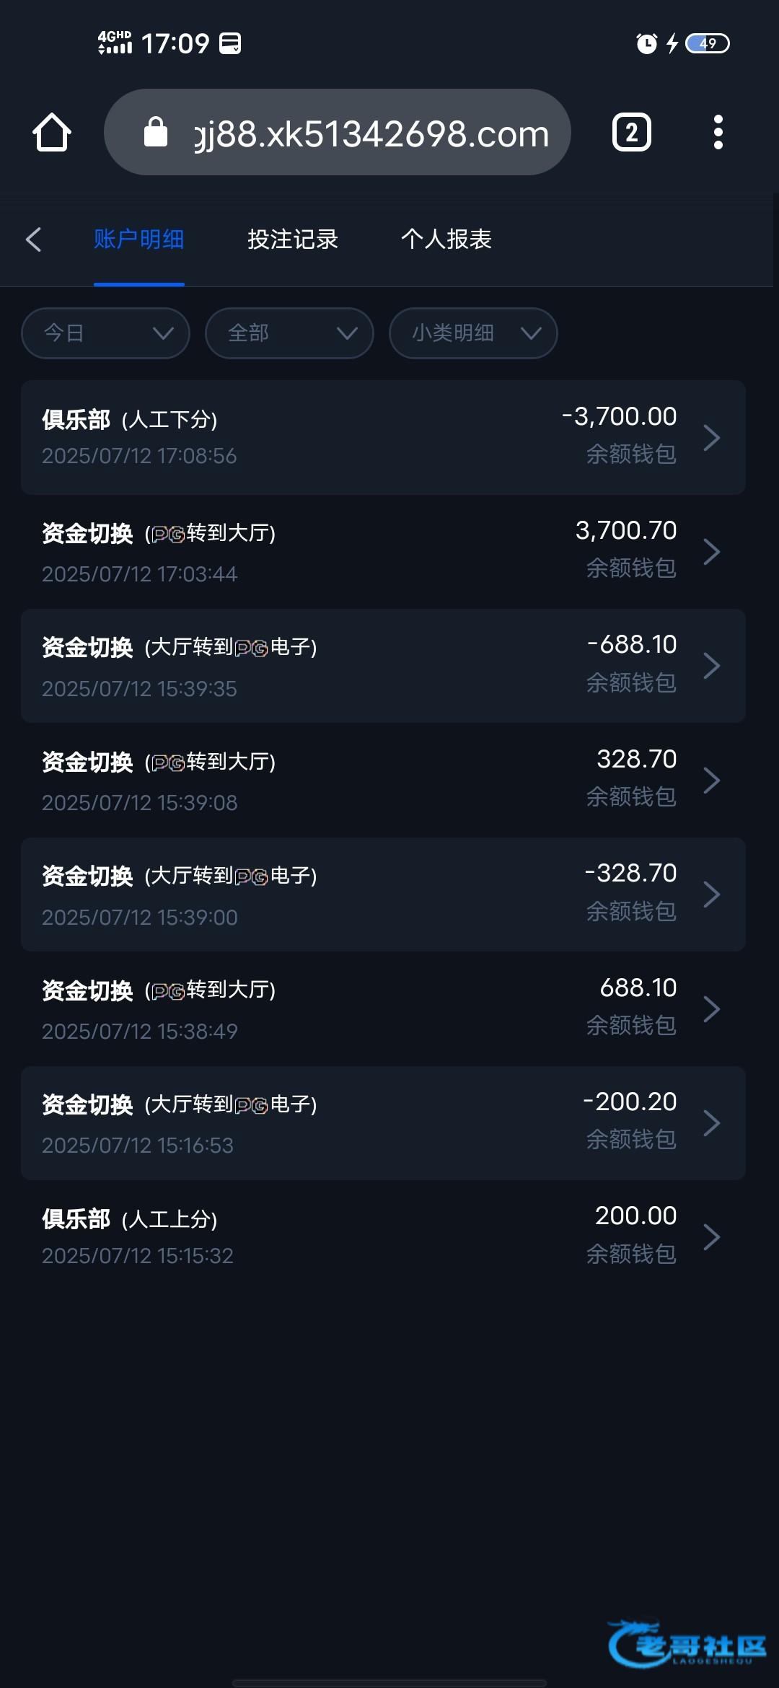Open the 328.70 transfer record
The height and width of the screenshot is (1688, 779).
pyautogui.click(x=382, y=780)
